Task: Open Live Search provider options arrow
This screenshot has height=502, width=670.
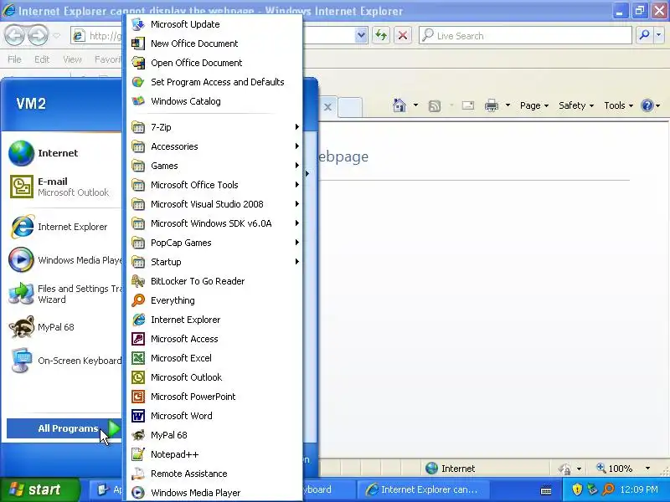Action: pyautogui.click(x=659, y=35)
